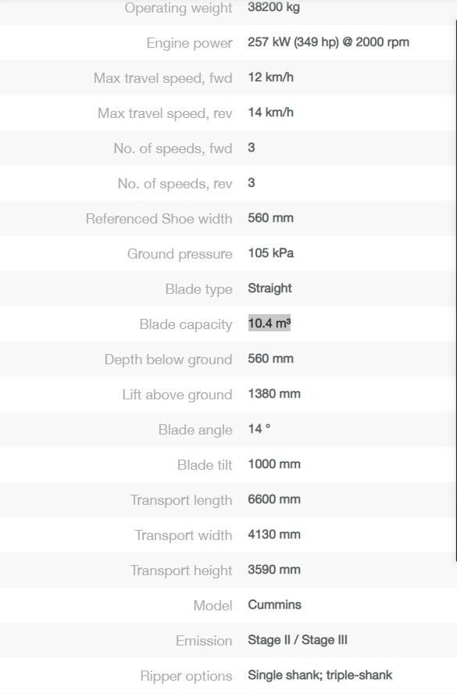Click the 4130 mm transport width value
457x694 pixels.
[274, 535]
